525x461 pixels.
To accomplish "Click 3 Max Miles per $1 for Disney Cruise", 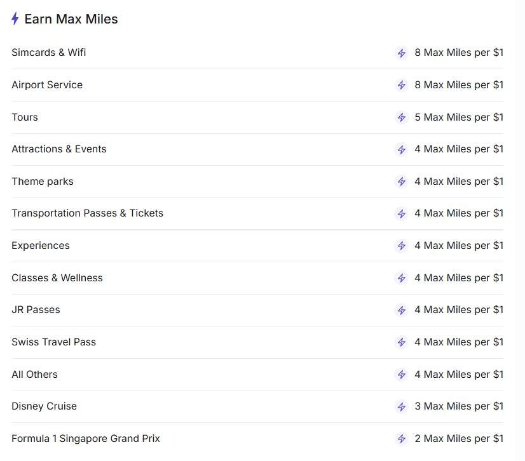I will [x=458, y=406].
